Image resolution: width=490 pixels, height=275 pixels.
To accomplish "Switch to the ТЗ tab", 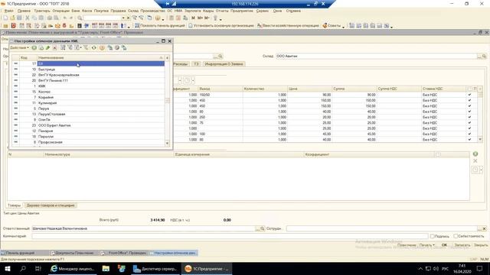I will click(x=196, y=64).
